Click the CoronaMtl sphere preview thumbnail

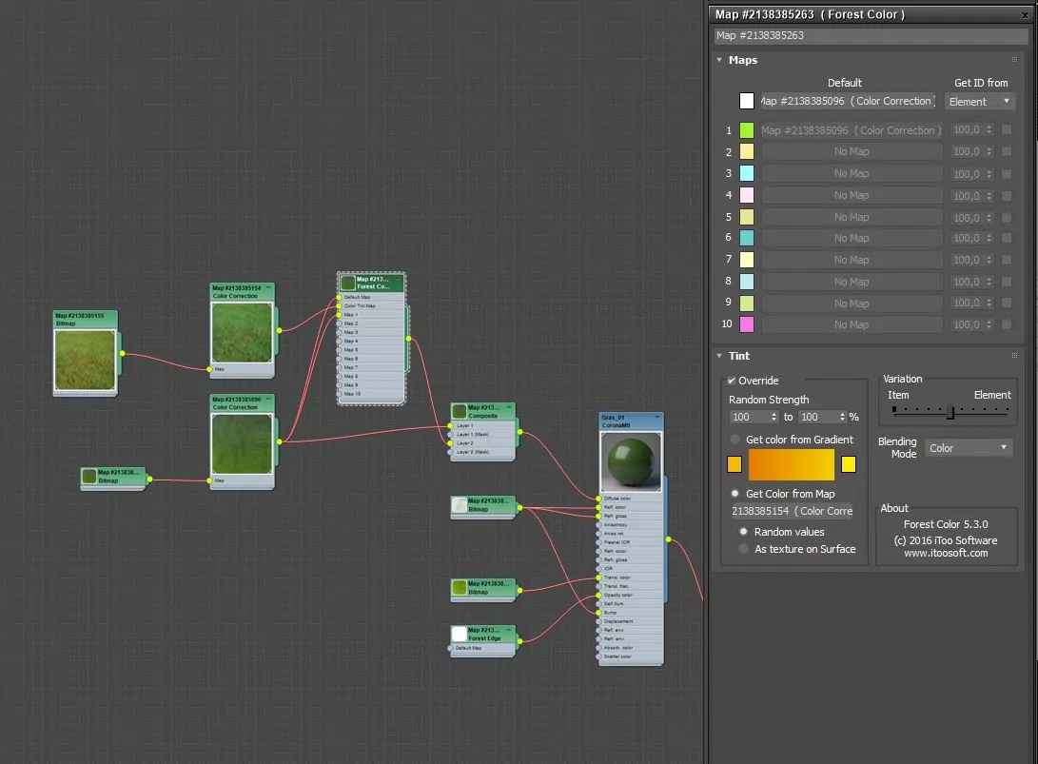point(631,462)
